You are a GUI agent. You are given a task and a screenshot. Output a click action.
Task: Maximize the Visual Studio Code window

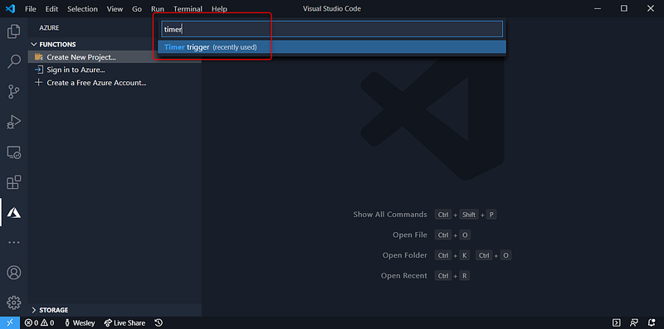coord(624,8)
